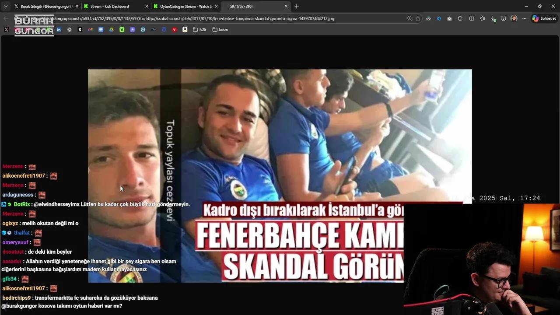Toggle read aloud from the address bar

pos(438,18)
